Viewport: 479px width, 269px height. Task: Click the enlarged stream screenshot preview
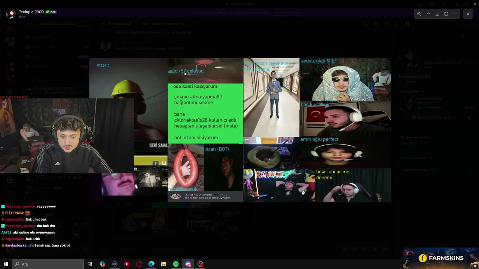(x=239, y=130)
